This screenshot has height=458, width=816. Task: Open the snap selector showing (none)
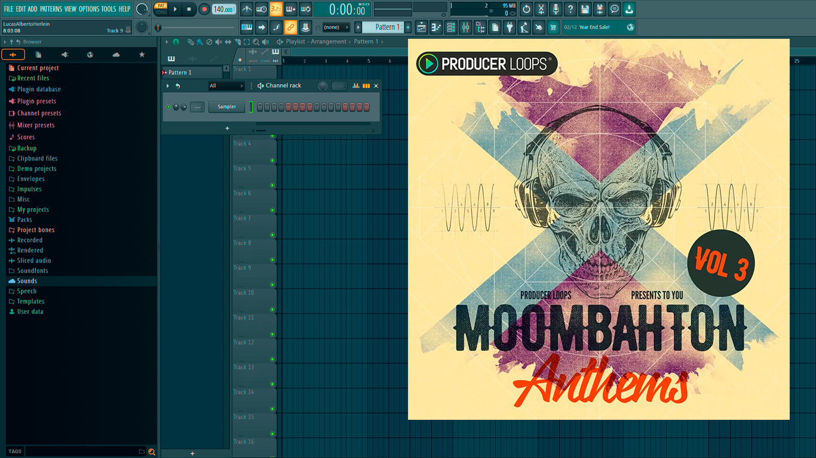[336, 27]
